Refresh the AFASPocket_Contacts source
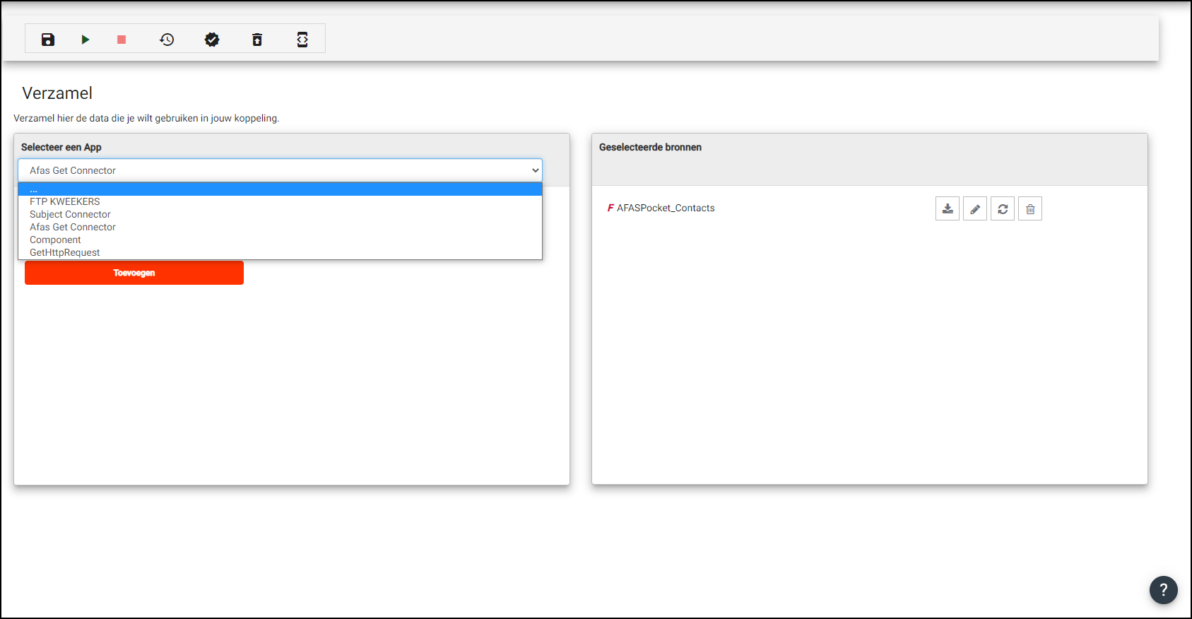This screenshot has width=1192, height=619. [x=1003, y=209]
